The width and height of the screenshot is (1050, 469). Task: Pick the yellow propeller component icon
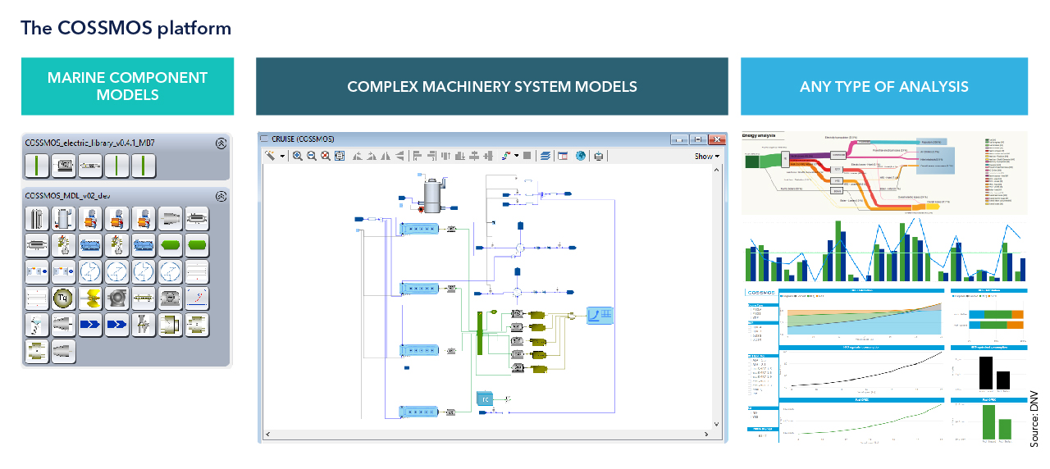[90, 298]
